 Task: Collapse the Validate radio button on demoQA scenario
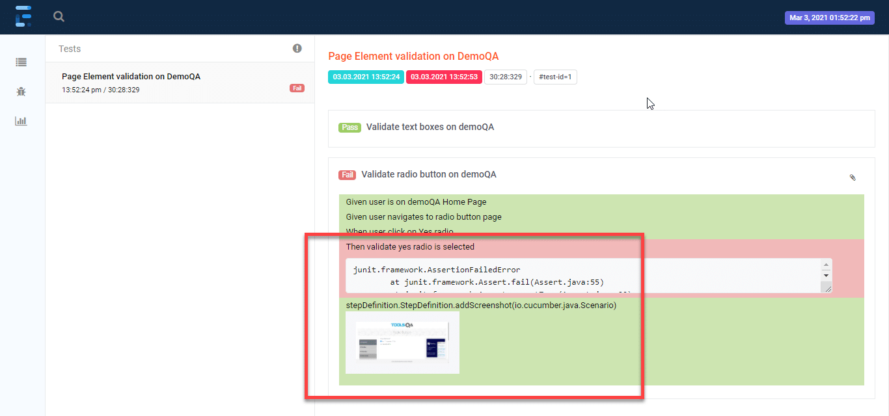(x=429, y=175)
